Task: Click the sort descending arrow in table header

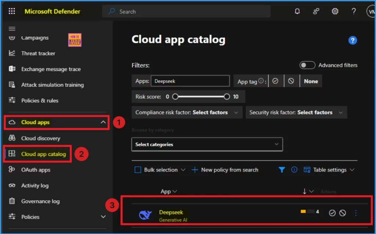Action: tap(304, 191)
